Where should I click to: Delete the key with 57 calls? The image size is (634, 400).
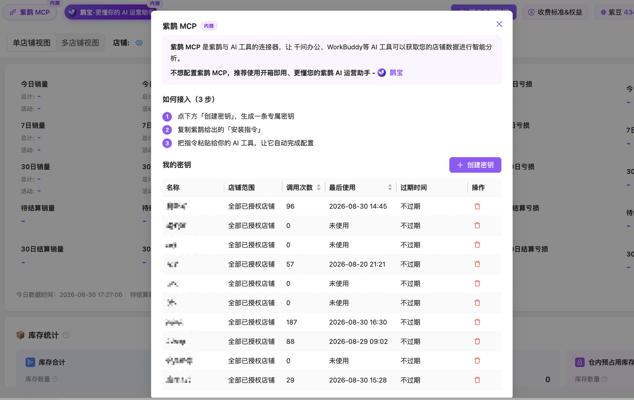477,264
